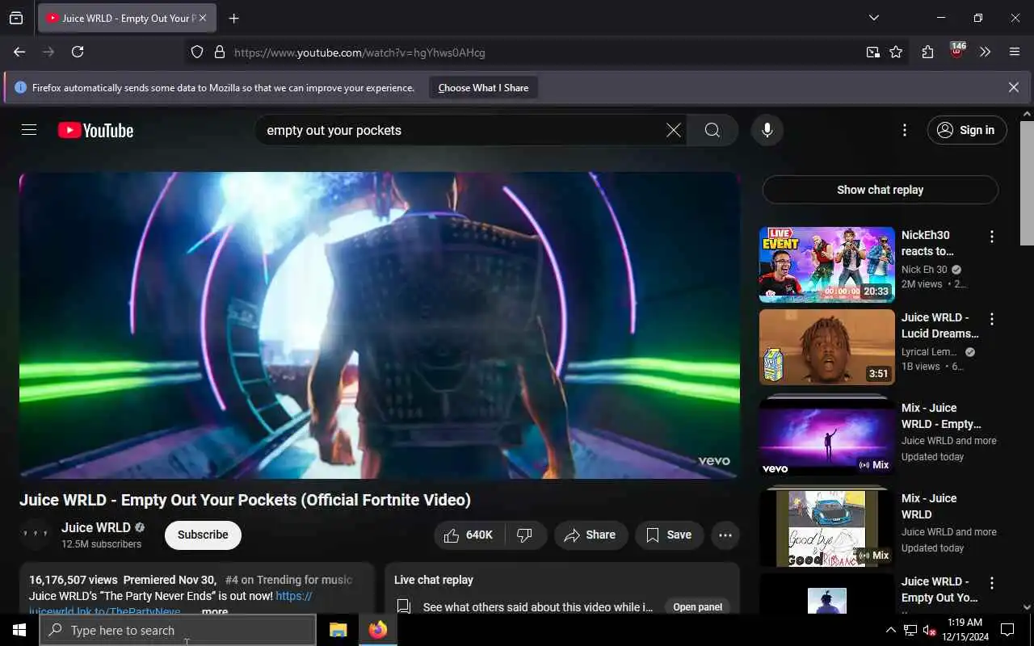Screen dimensions: 1034x646
Task: Go to YouTube home via logo
Action: tap(95, 130)
